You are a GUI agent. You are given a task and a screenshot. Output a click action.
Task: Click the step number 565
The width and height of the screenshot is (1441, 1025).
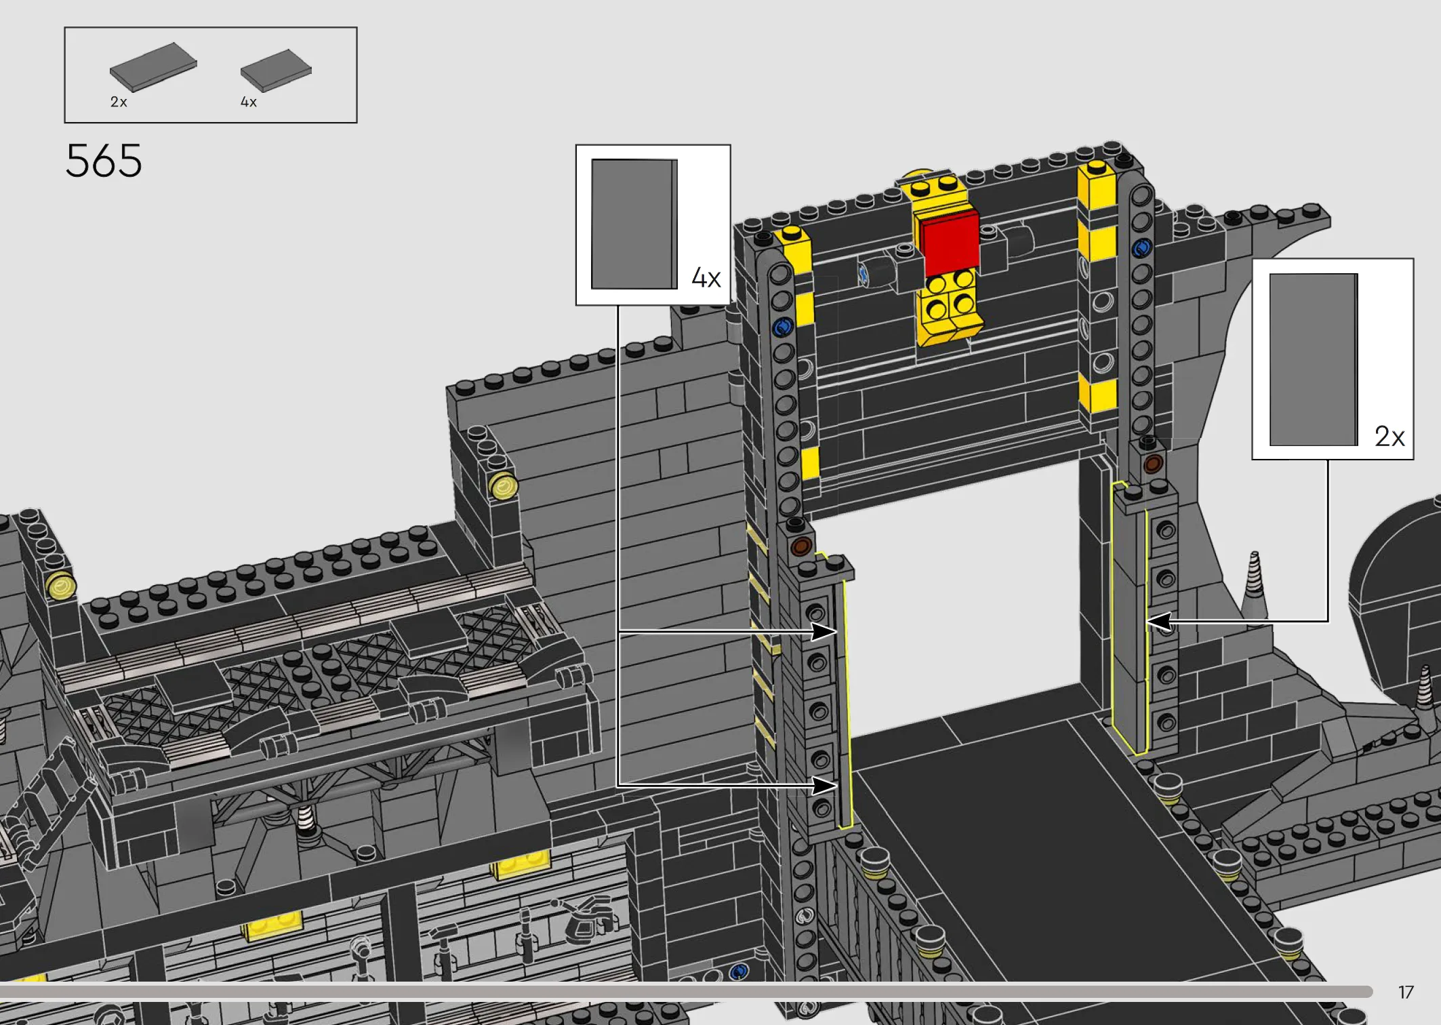click(104, 161)
